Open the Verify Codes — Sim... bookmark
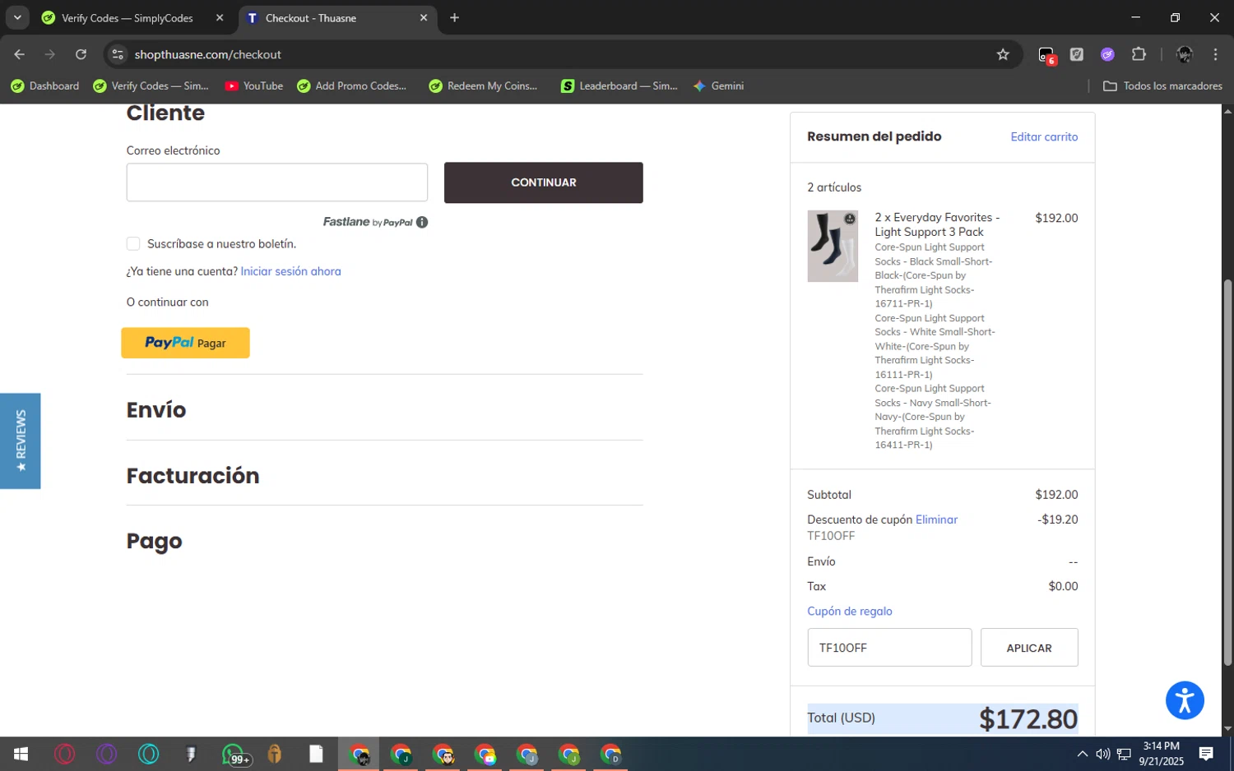Image resolution: width=1234 pixels, height=771 pixels. pos(151,85)
